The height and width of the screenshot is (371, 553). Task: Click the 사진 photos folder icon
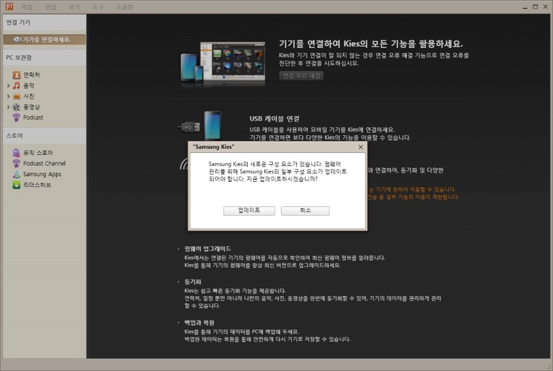(17, 96)
